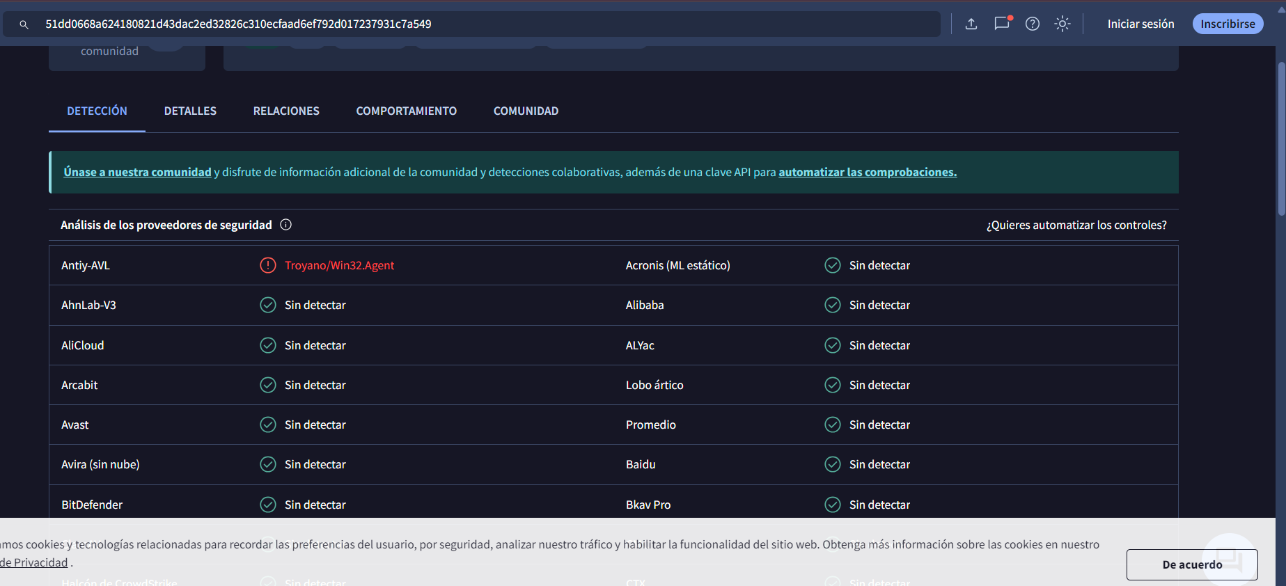
Task: Click the info icon beside Análisis de proveedores
Action: pos(285,225)
